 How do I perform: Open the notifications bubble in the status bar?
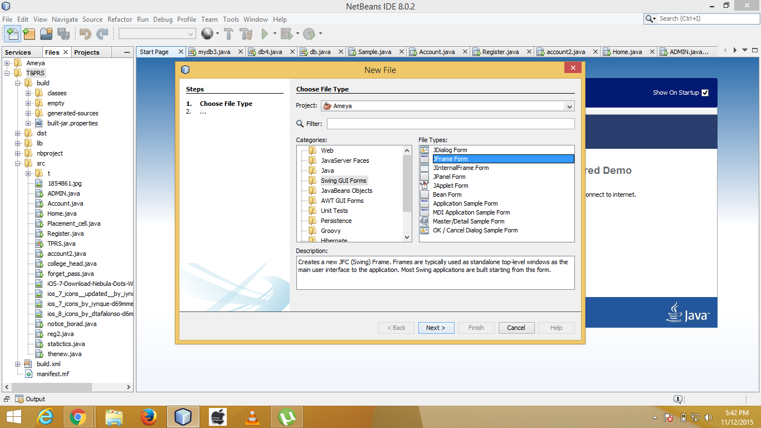pos(677,399)
